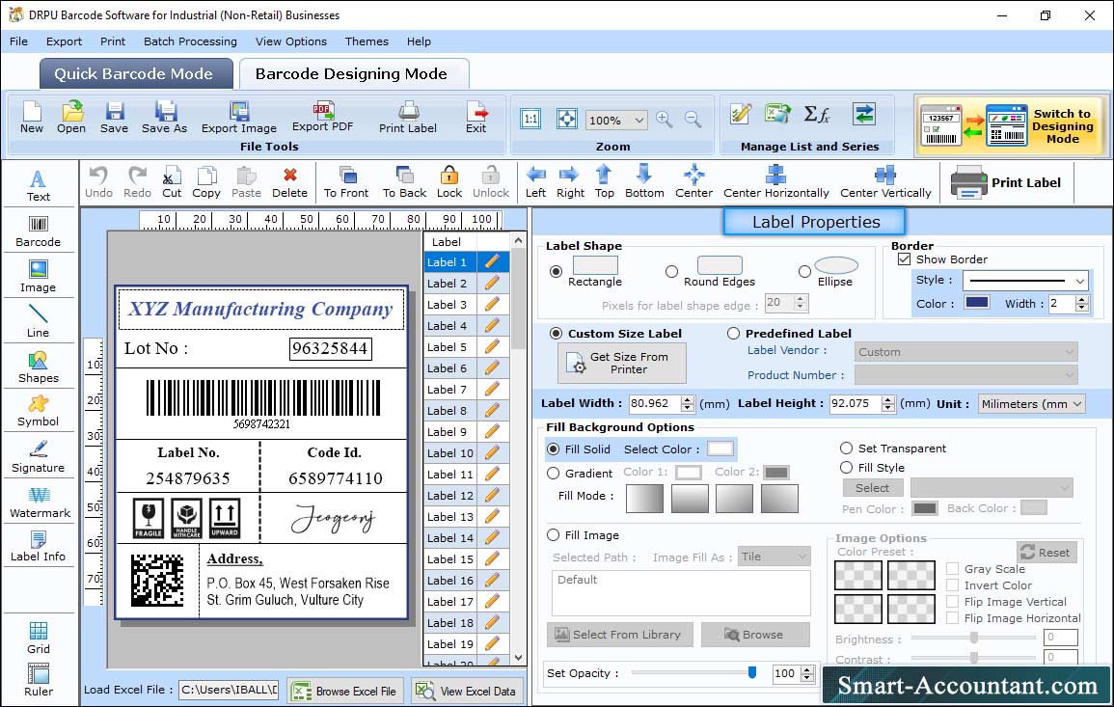Click Save As icon
Image resolution: width=1114 pixels, height=707 pixels.
click(x=164, y=118)
